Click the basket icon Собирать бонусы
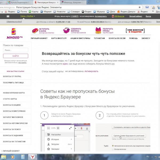 66,30
